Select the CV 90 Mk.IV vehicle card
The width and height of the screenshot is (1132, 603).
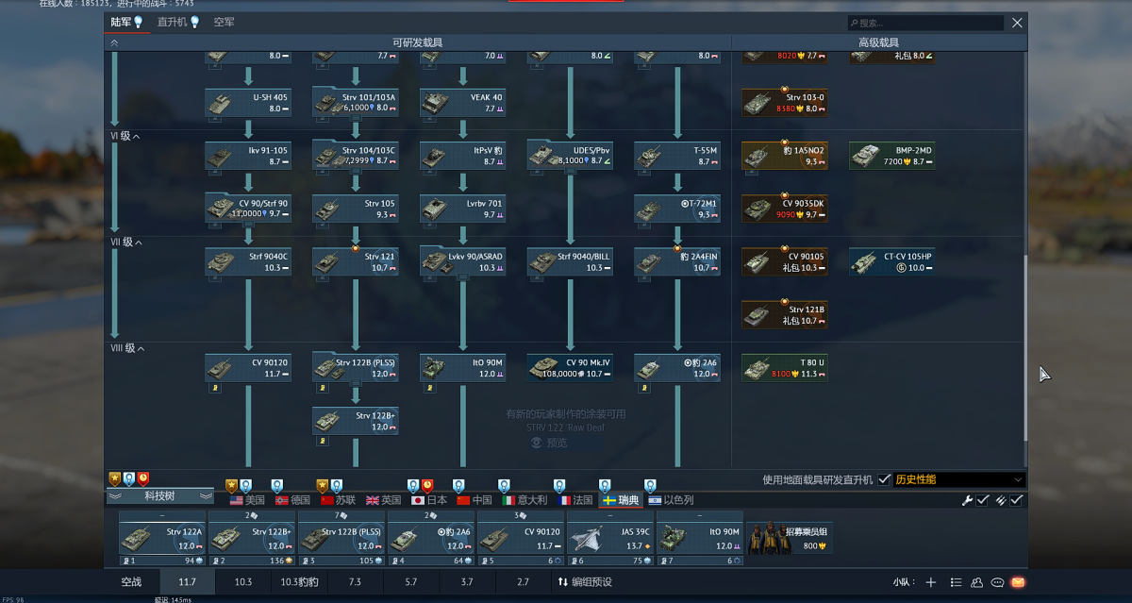tap(570, 367)
